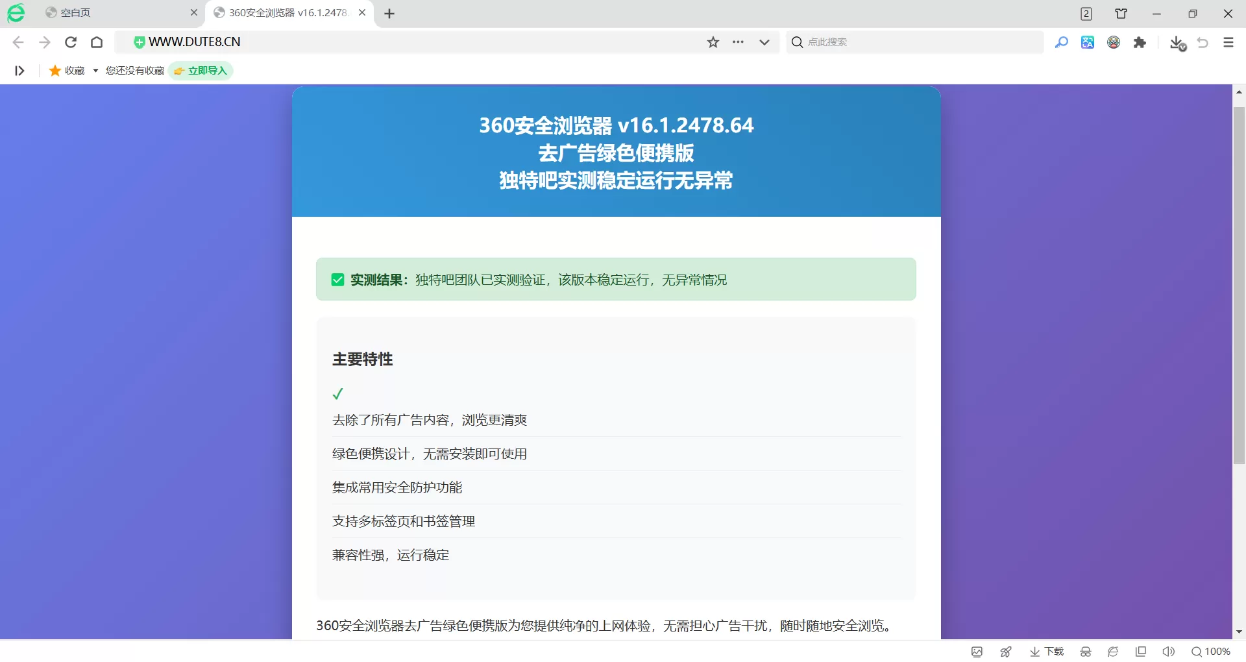Open the search-in-page magnifier icon

tap(1062, 42)
